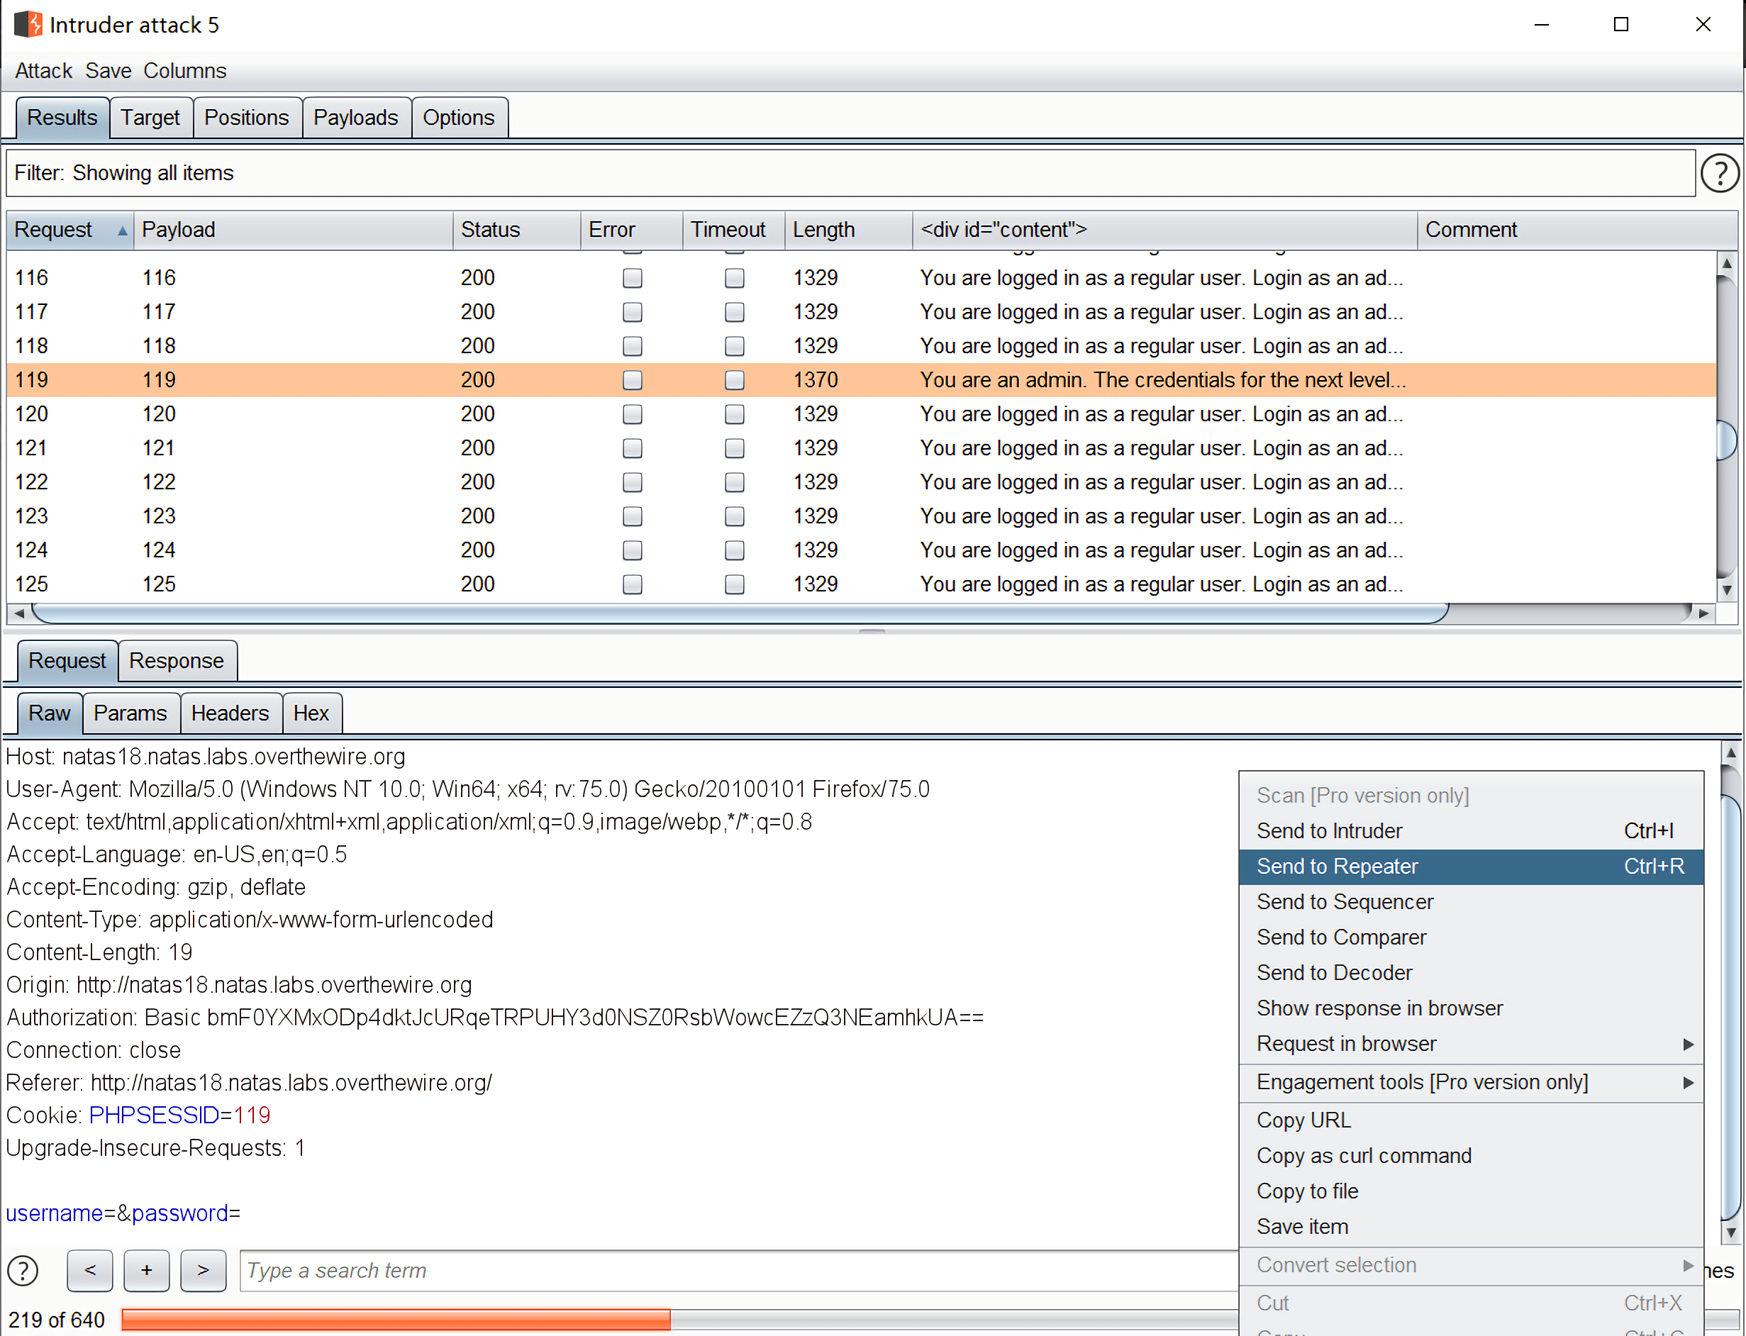Click request pane scroll down arrow
1746x1336 pixels.
pyautogui.click(x=1731, y=1232)
